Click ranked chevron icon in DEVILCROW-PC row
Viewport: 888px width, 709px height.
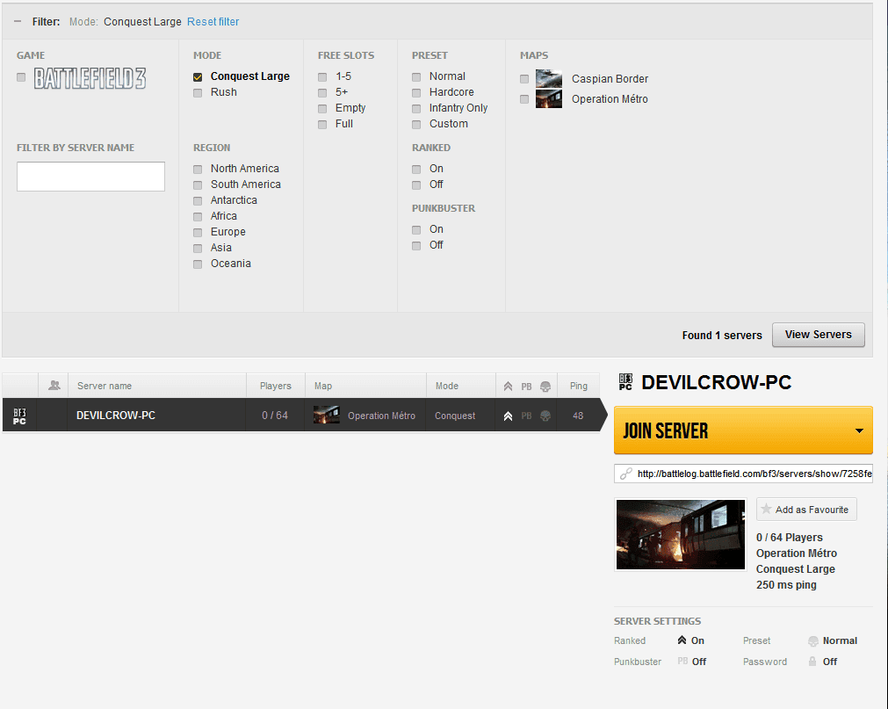(x=508, y=416)
